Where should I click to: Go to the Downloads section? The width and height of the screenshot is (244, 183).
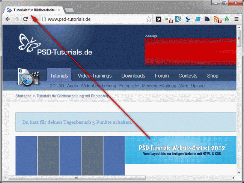click(133, 76)
